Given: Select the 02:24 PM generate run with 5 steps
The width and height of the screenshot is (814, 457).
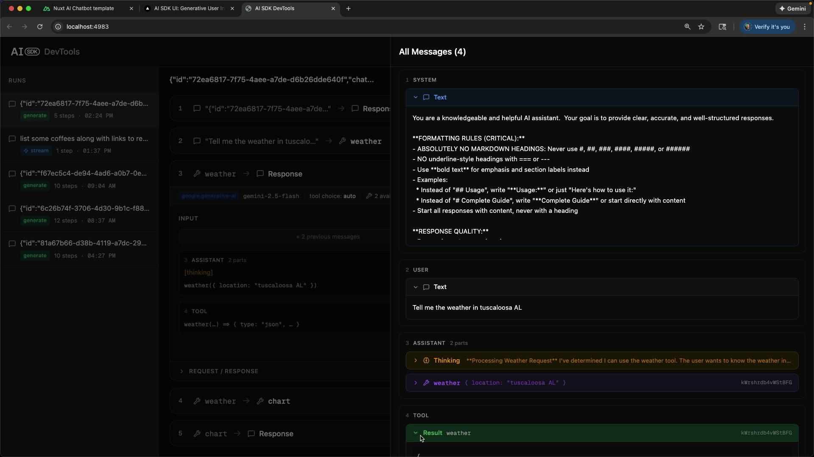Looking at the screenshot, I should 80,110.
